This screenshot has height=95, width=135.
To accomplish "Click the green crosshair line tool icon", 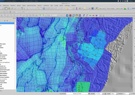I will 90,16.
